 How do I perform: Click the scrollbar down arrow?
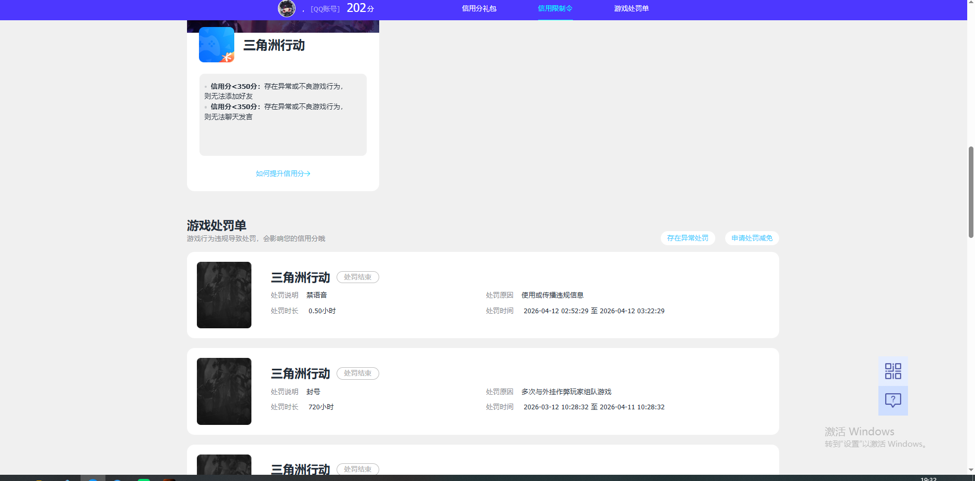(x=971, y=470)
